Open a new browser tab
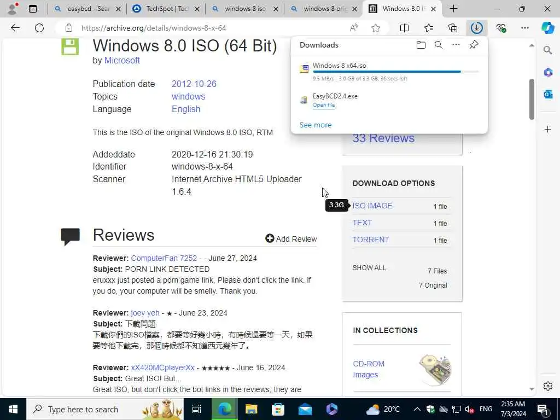 point(453,9)
